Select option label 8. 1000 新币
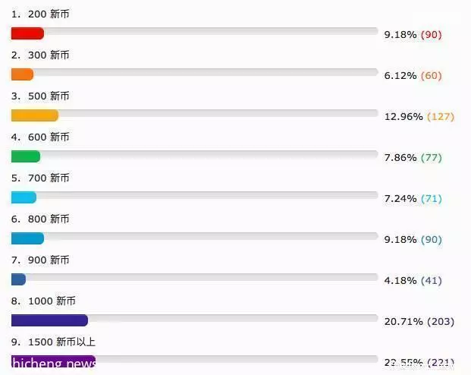The image size is (471, 375). click(43, 301)
